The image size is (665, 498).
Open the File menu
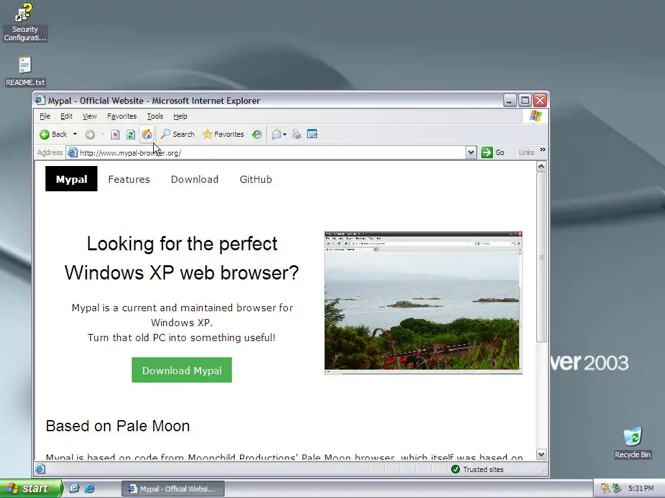pyautogui.click(x=45, y=116)
